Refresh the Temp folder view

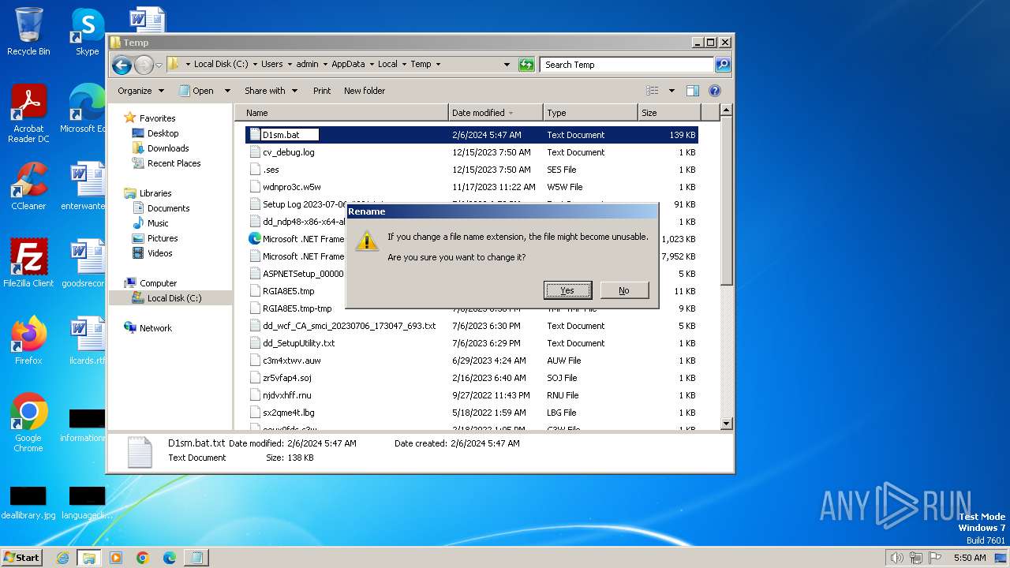coord(526,65)
